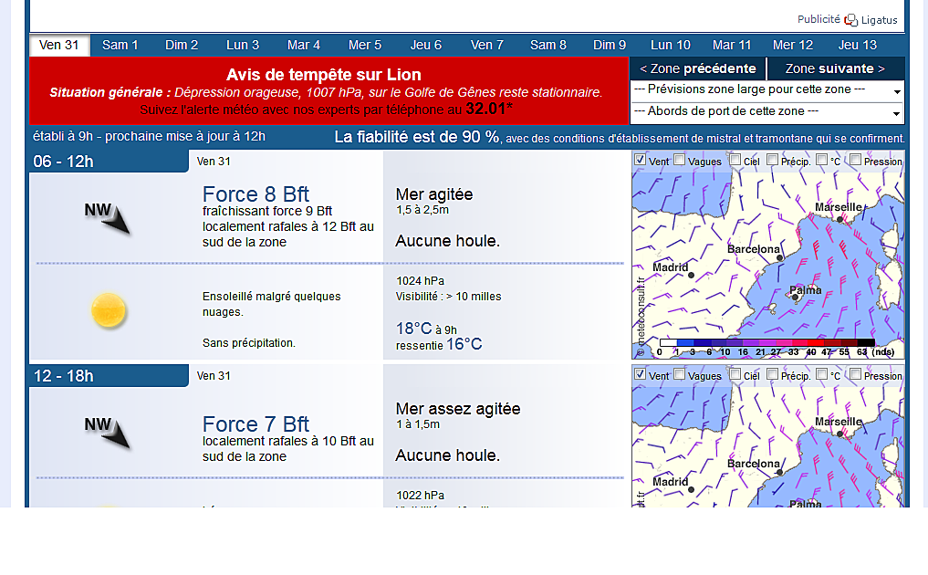Image resolution: width=928 pixels, height=575 pixels.
Task: Click the wind speed color scale legend
Action: tap(766, 345)
